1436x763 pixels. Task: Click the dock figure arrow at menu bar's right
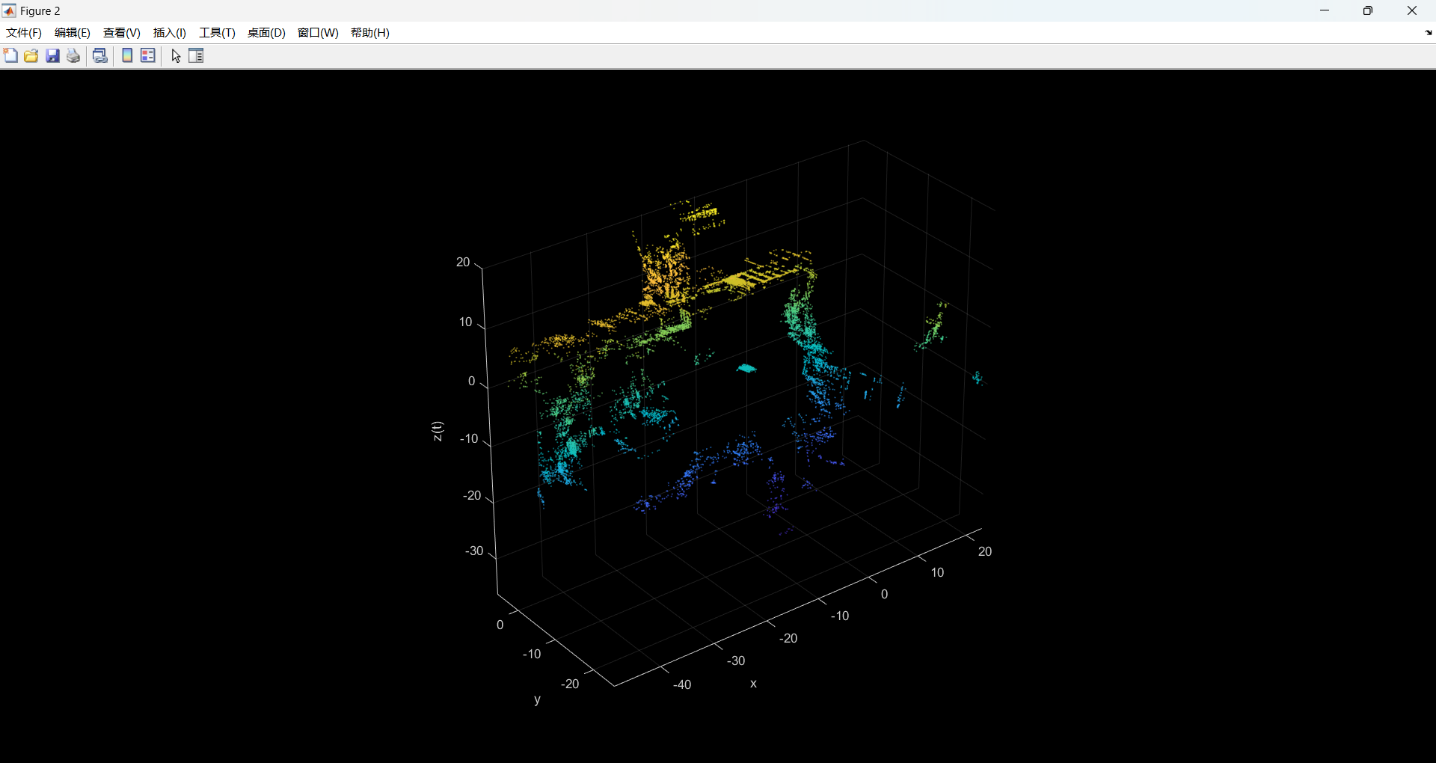coord(1428,33)
